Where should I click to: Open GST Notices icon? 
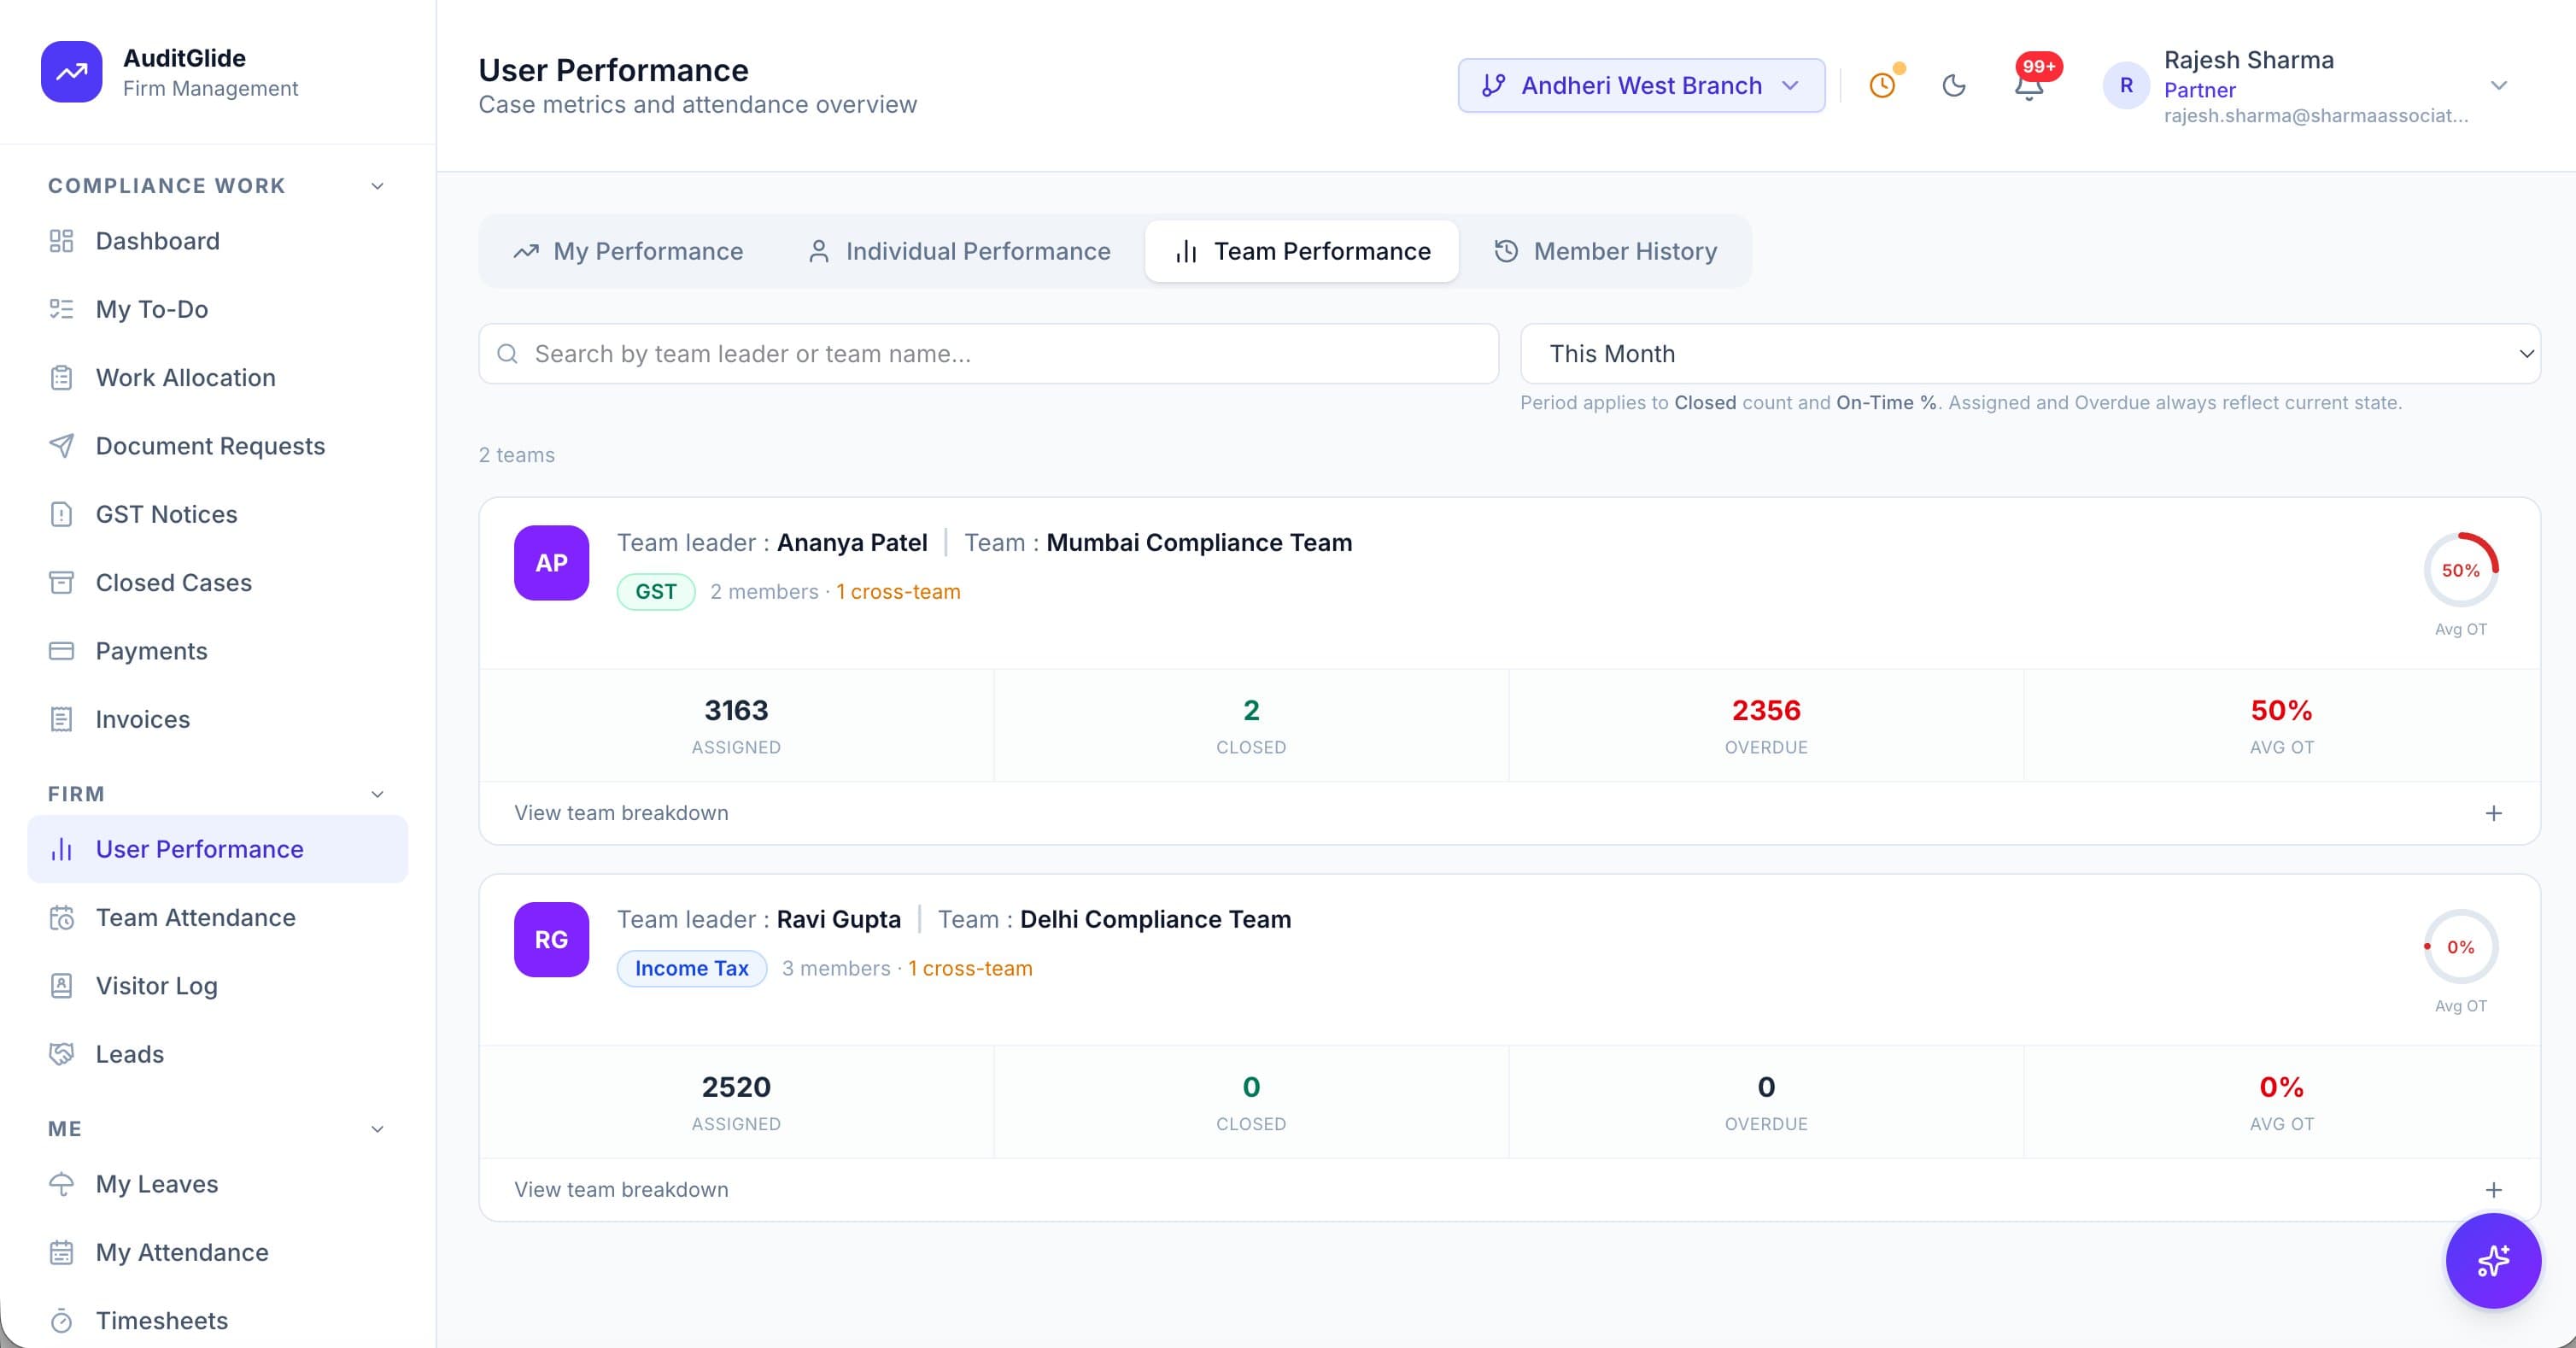click(61, 514)
